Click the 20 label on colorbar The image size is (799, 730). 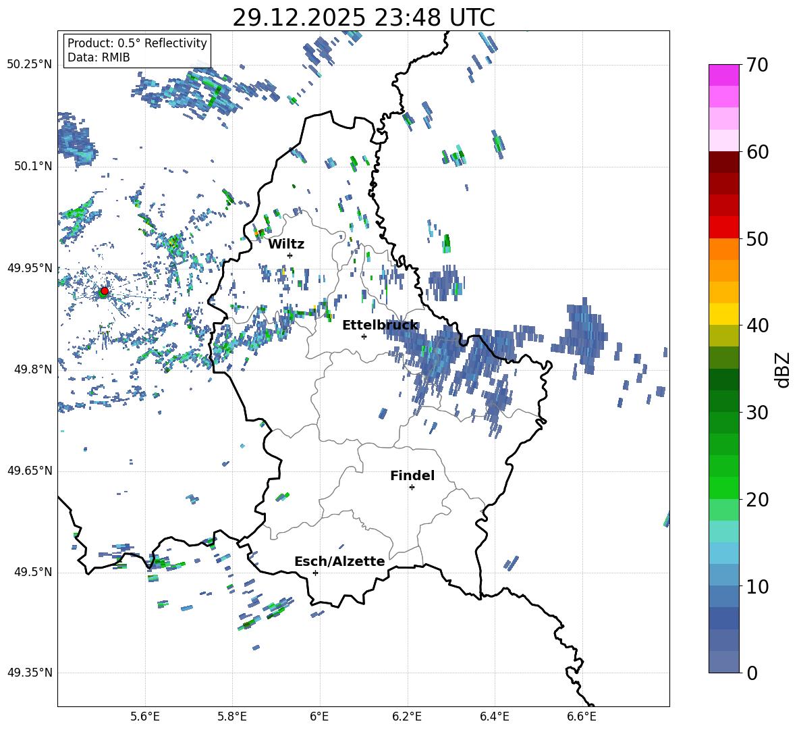coord(757,500)
